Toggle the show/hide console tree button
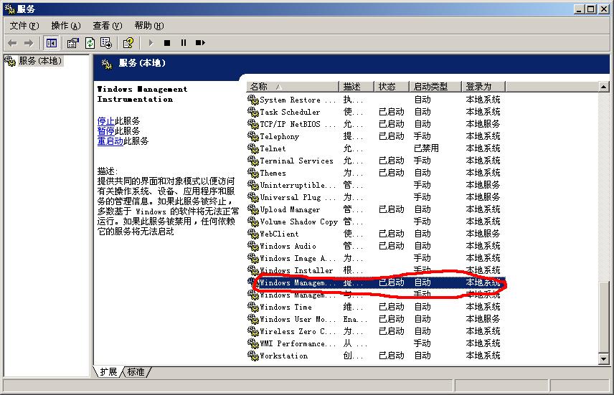 point(52,43)
